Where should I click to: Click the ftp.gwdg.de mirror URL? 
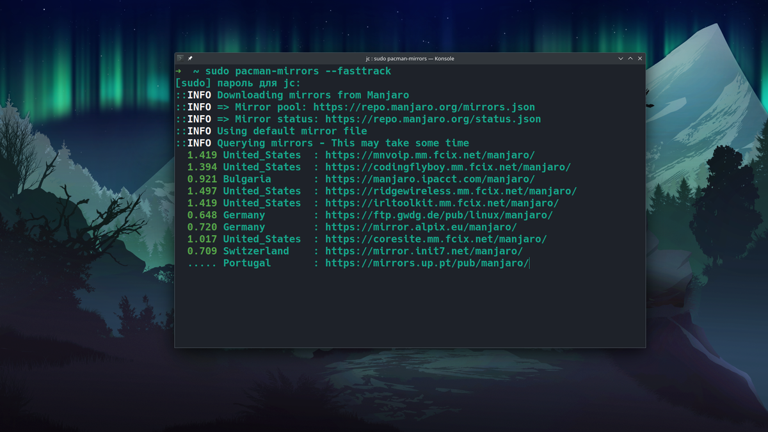pyautogui.click(x=439, y=215)
